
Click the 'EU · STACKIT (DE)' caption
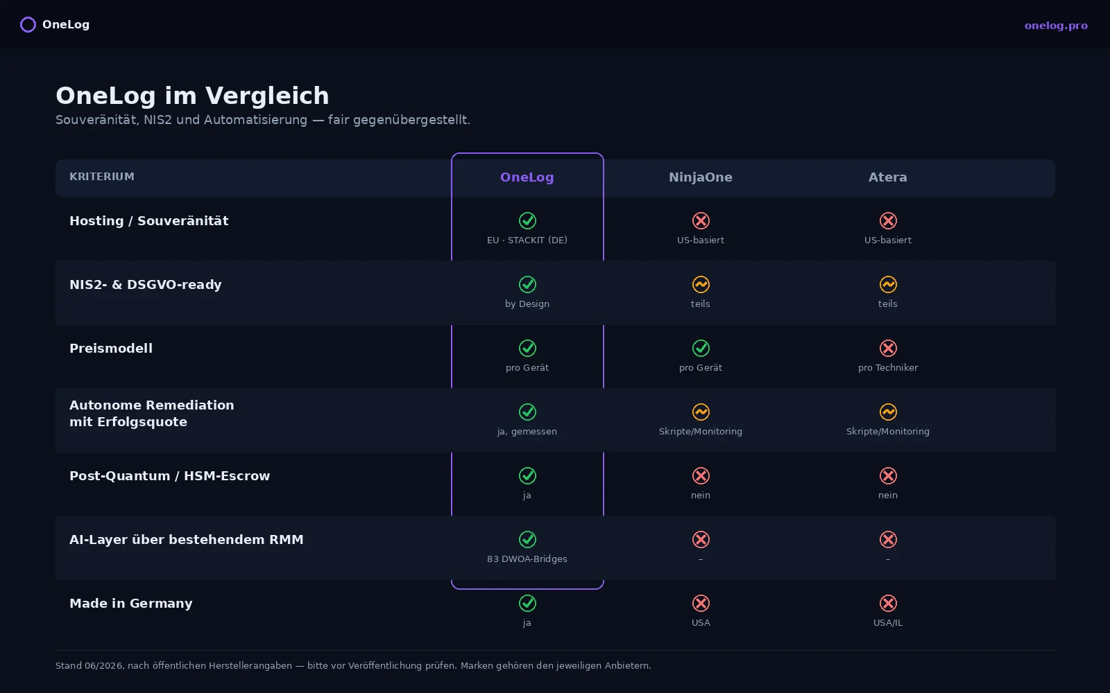[x=527, y=240]
